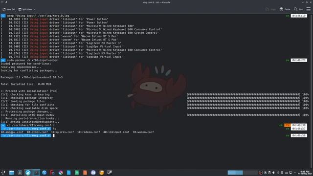The image size is (313, 176).
Task: Click the 'Total Installed Size' line
Action: click(26, 84)
